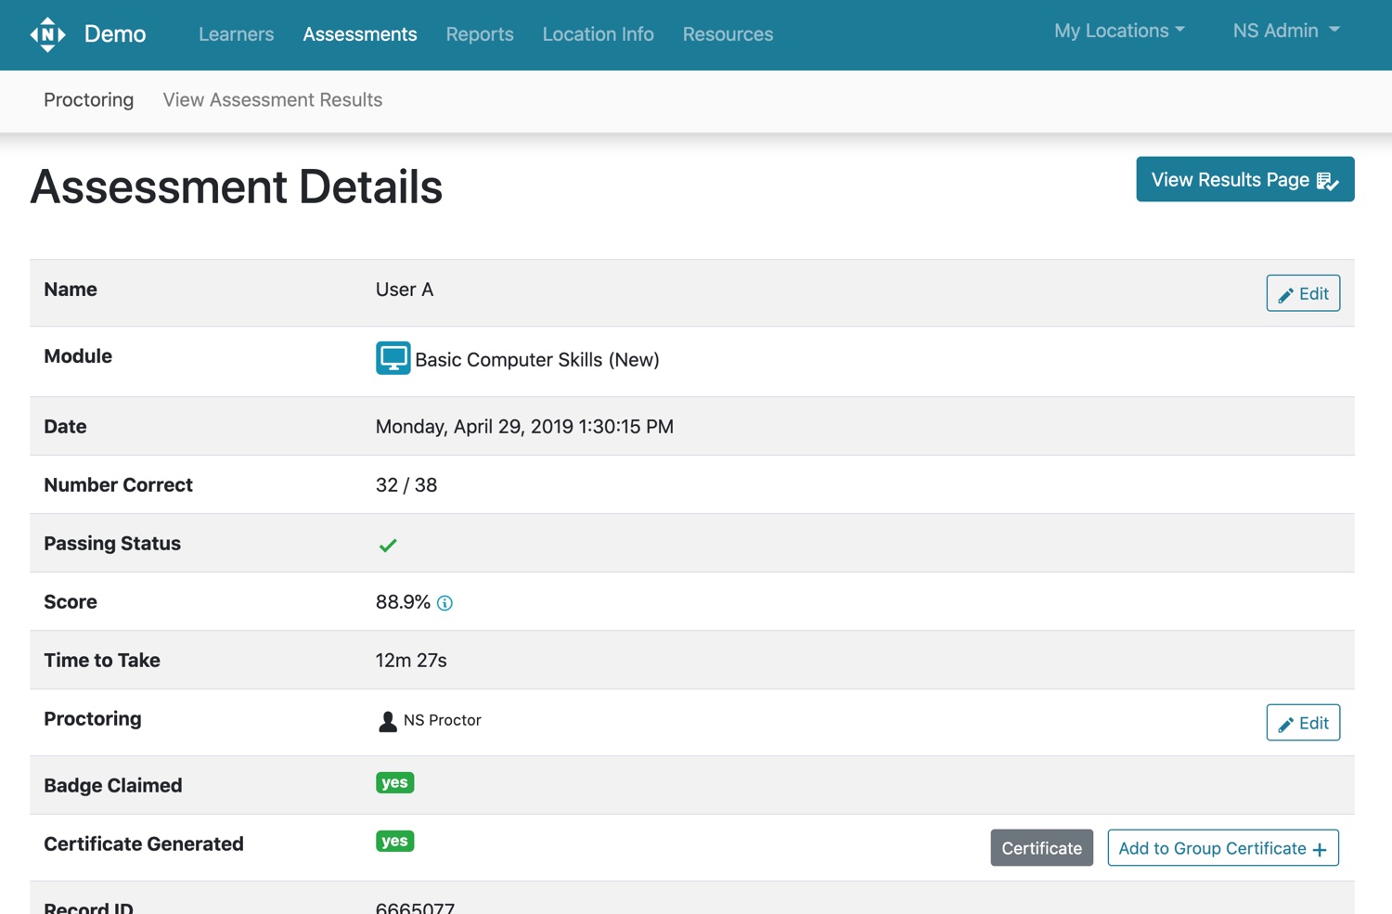
Task: Go to the Learners menu
Action: click(x=237, y=34)
